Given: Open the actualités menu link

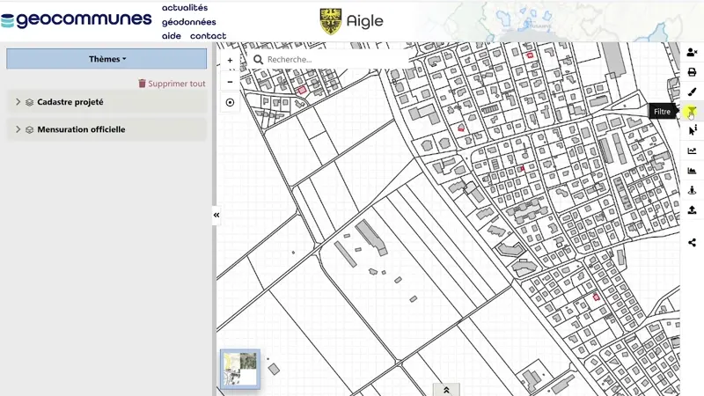Looking at the screenshot, I should [185, 8].
